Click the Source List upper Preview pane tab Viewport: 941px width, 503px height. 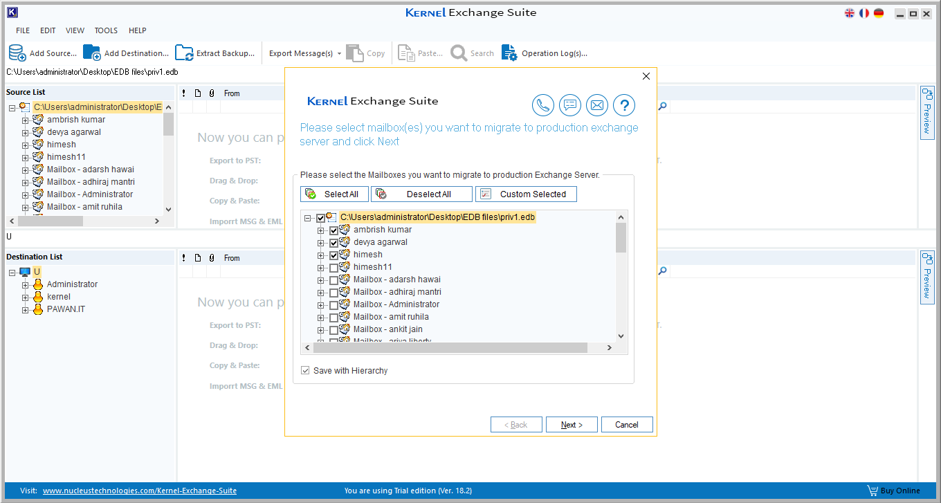(x=927, y=112)
